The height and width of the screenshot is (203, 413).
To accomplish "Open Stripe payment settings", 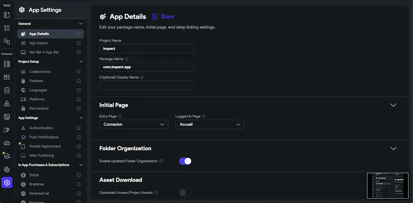I will click(50, 175).
